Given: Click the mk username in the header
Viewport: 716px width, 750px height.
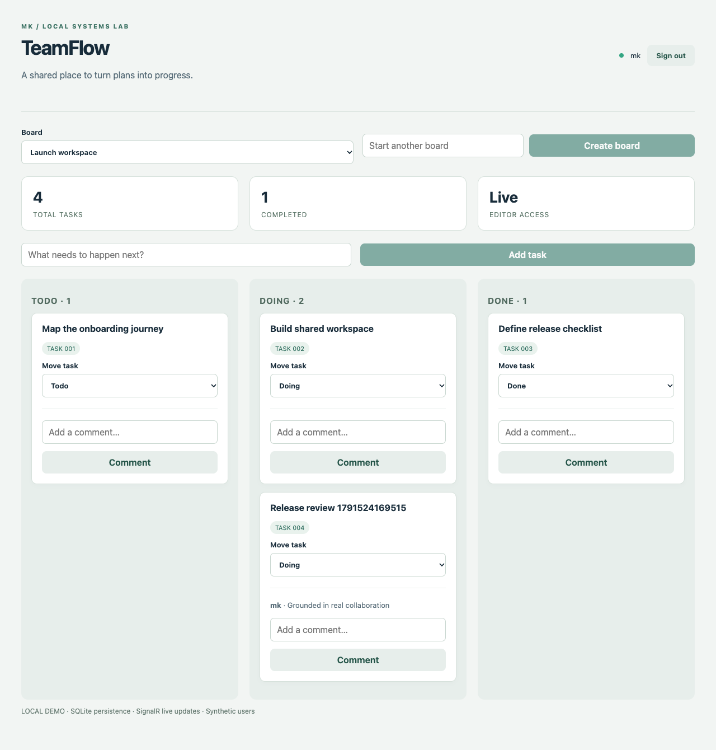Looking at the screenshot, I should click(x=635, y=55).
